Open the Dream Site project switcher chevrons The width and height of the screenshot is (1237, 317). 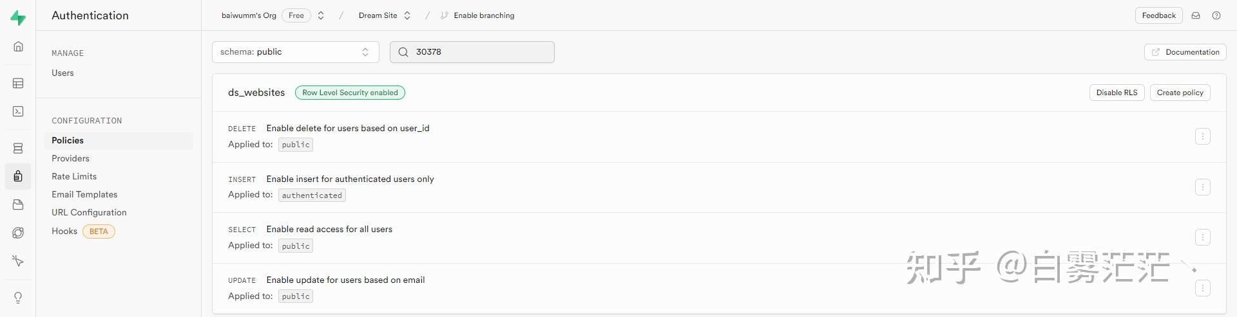tap(407, 15)
